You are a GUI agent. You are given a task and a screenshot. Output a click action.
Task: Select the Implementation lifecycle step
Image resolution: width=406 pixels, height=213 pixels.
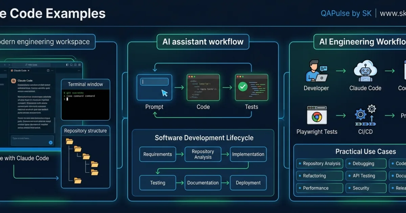pyautogui.click(x=248, y=154)
